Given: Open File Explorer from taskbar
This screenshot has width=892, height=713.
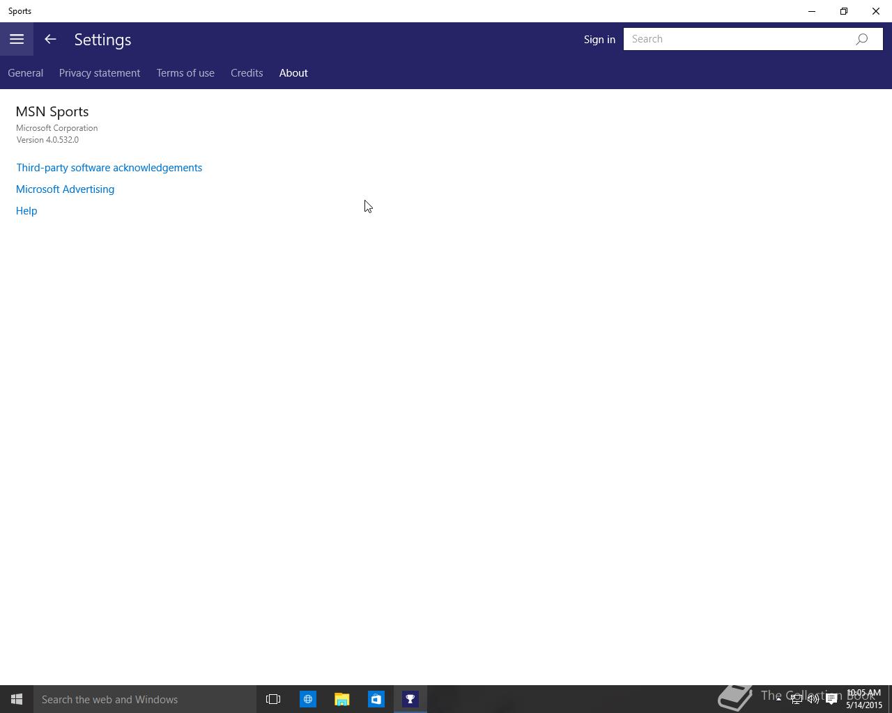Looking at the screenshot, I should click(341, 699).
